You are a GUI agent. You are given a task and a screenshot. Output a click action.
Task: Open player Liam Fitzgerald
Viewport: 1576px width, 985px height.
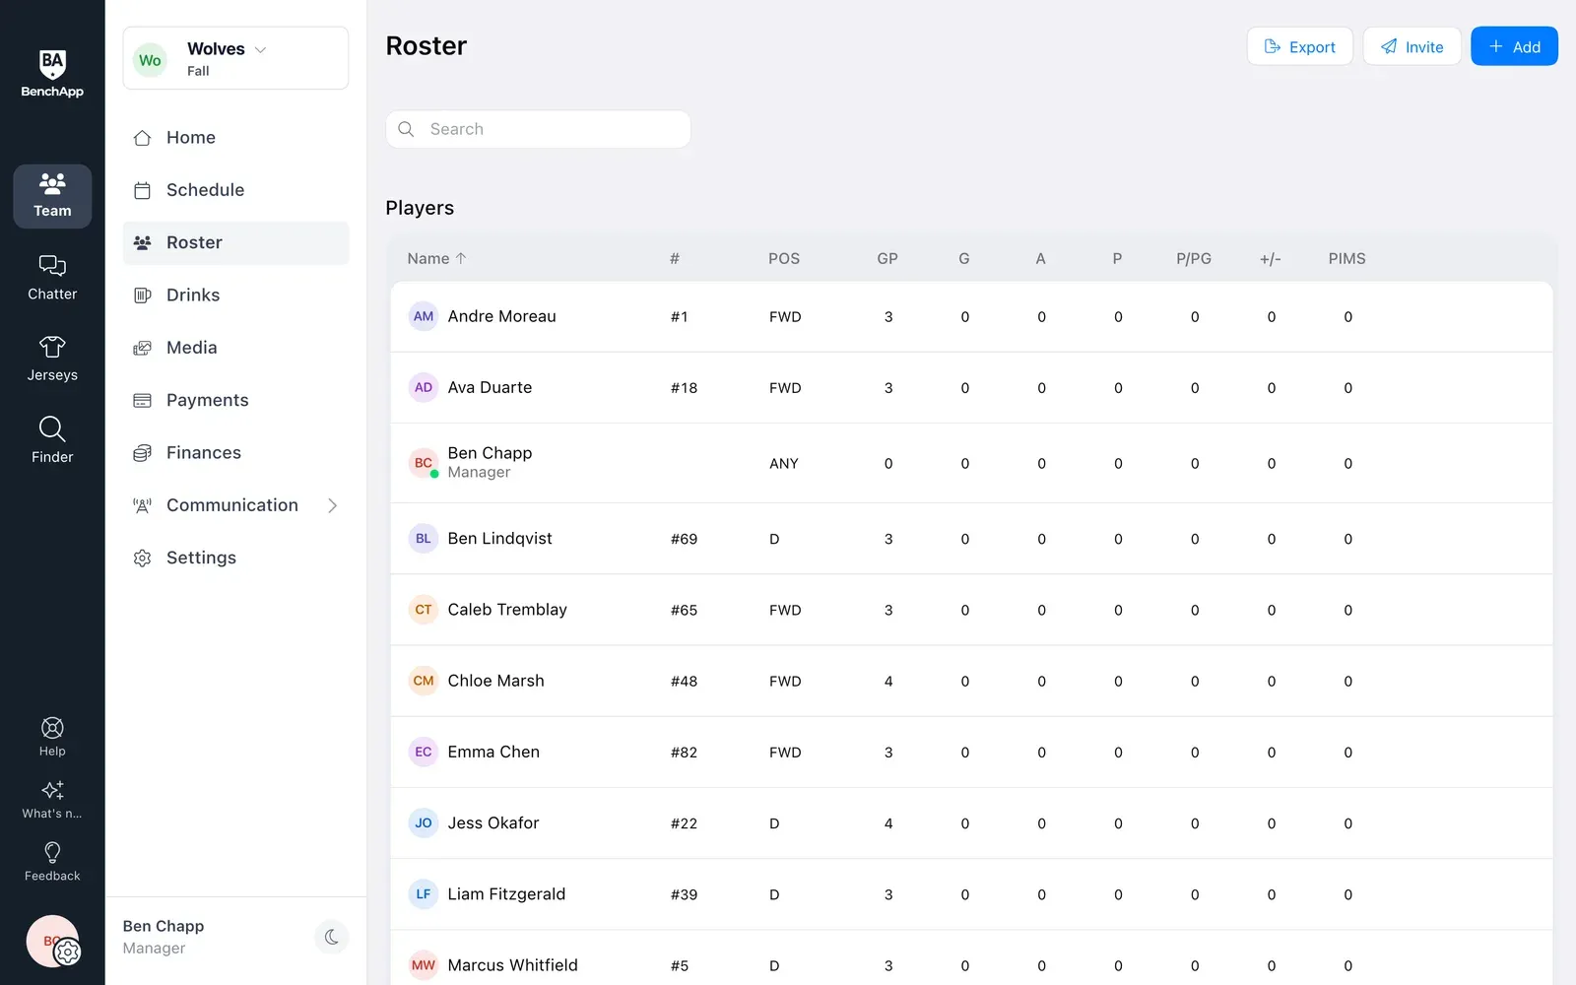coord(506,894)
